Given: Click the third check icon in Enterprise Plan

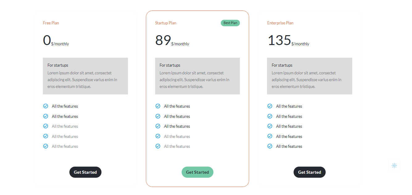Looking at the screenshot, I should coord(270,126).
